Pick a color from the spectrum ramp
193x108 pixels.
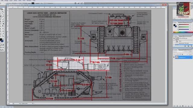coord(183,32)
